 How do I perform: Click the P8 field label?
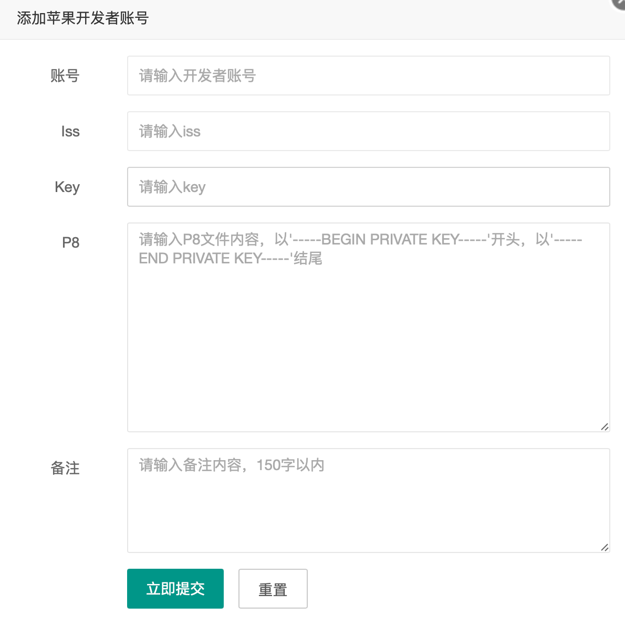tap(70, 242)
